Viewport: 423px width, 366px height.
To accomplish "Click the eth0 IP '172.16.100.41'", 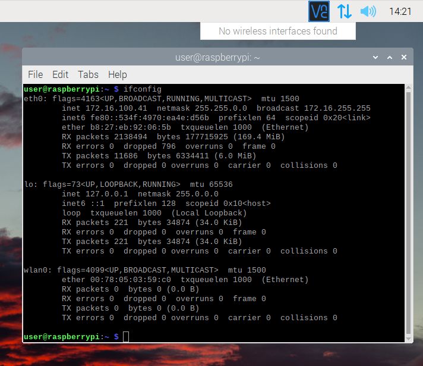I will pos(116,108).
